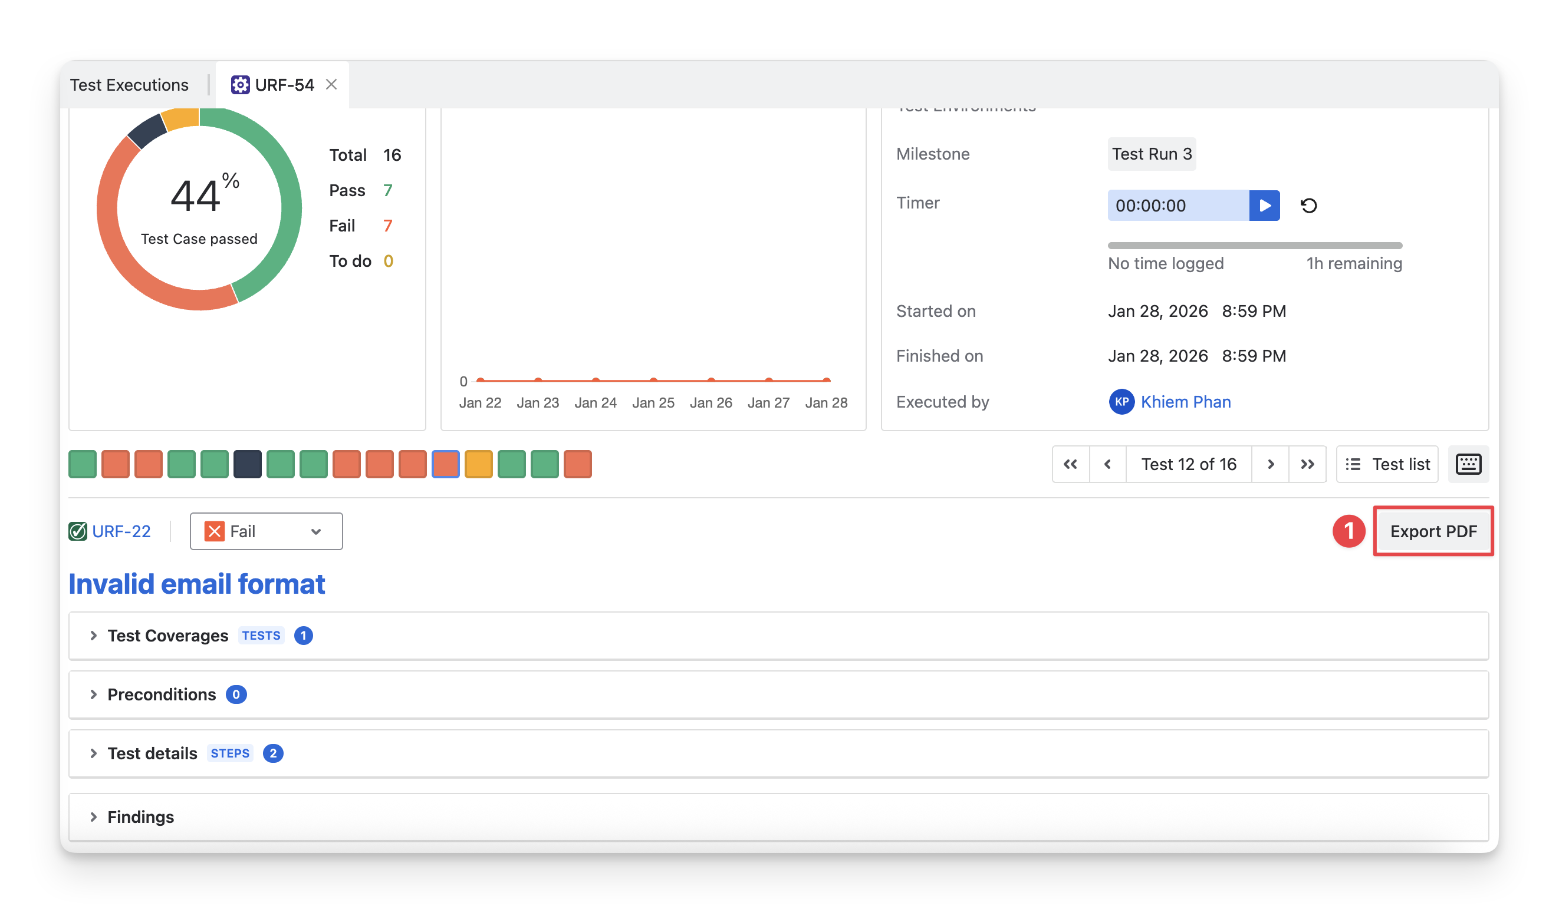The height and width of the screenshot is (913, 1559).
Task: Open keyboard shortcuts icon button
Action: coord(1468,464)
